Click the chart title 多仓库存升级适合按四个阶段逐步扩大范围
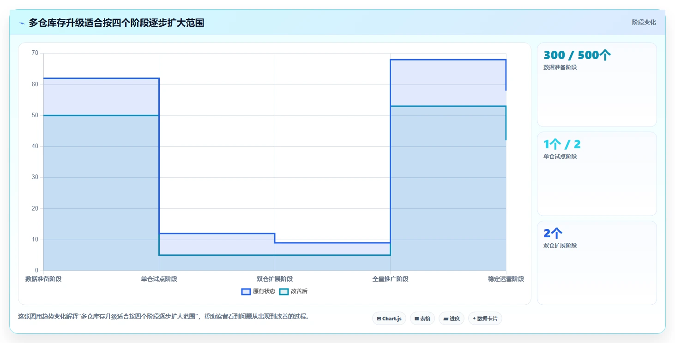This screenshot has height=343, width=675. pyautogui.click(x=116, y=23)
